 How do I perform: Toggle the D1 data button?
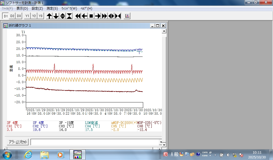click(x=6, y=16)
